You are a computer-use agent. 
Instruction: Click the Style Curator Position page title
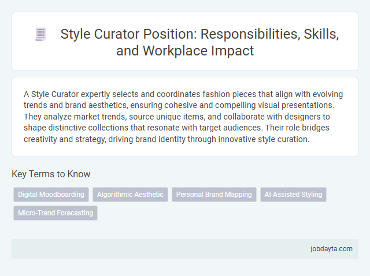[199, 42]
